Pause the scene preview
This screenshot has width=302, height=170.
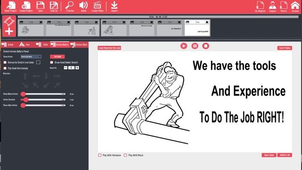(195, 46)
